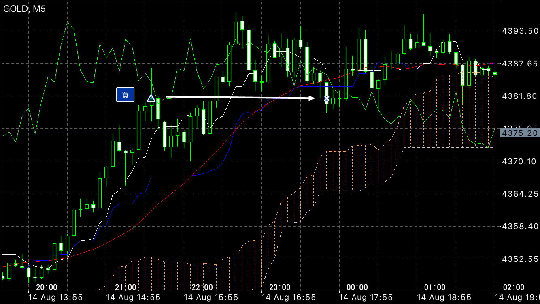This screenshot has width=540, height=304.
Task: Select the 4381.80 price level label
Action: (x=520, y=96)
